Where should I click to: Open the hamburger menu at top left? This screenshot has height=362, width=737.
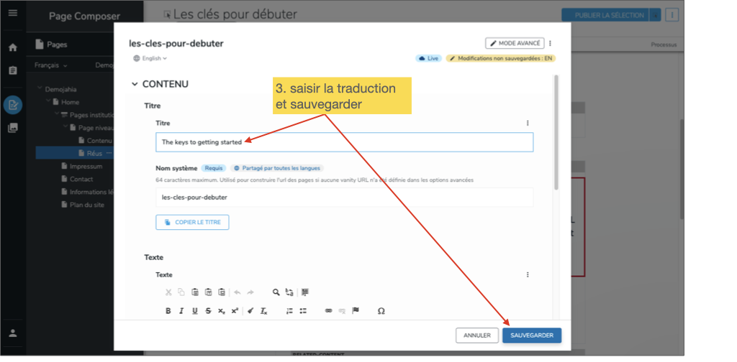click(12, 14)
